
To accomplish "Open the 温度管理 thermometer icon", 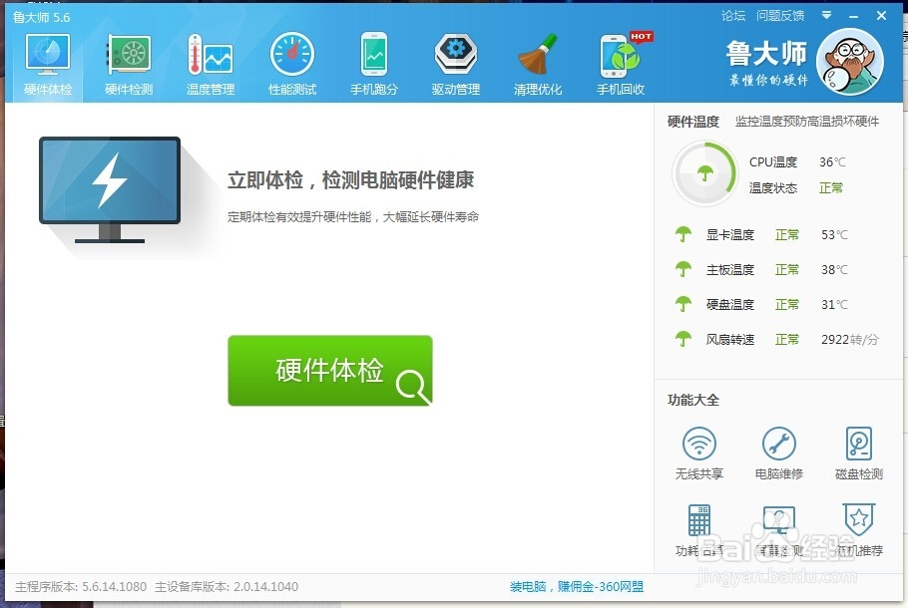I will tap(211, 55).
